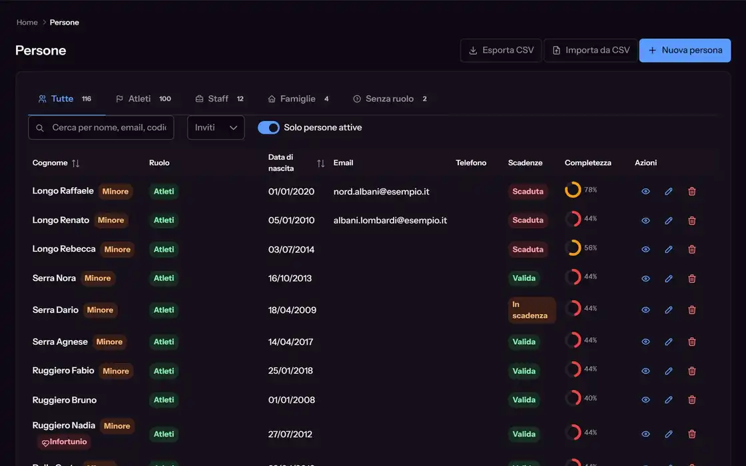746x466 pixels.
Task: Show the Famiglie tab
Action: click(298, 99)
